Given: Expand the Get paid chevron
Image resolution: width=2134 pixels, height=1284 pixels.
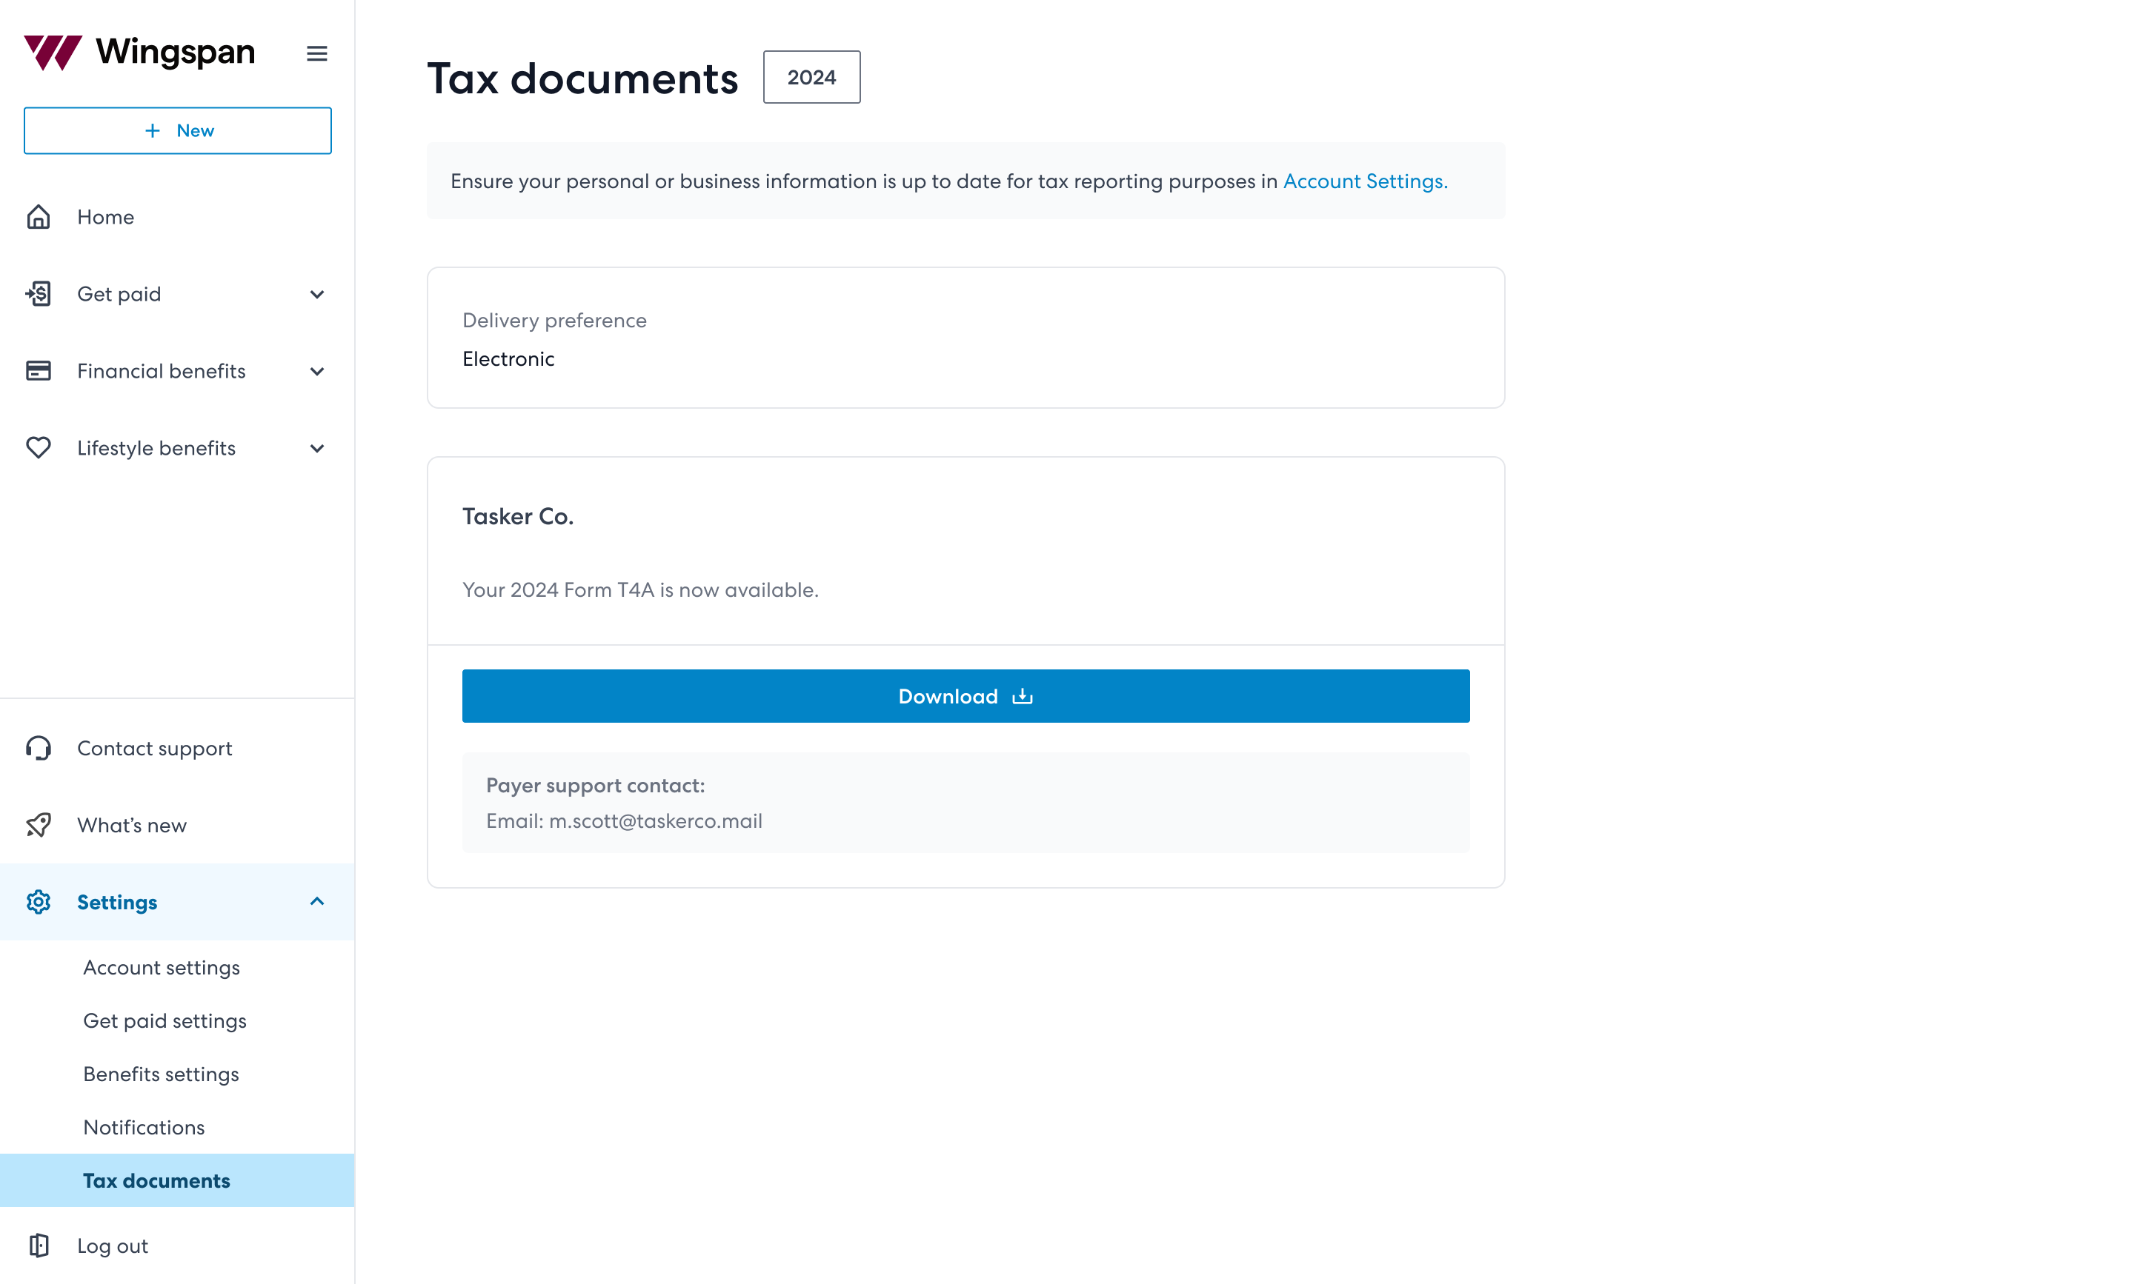Looking at the screenshot, I should point(317,294).
